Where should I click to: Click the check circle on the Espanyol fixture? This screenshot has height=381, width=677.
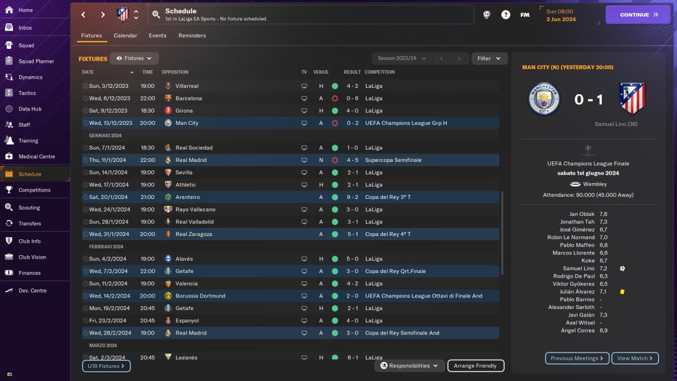click(85, 321)
